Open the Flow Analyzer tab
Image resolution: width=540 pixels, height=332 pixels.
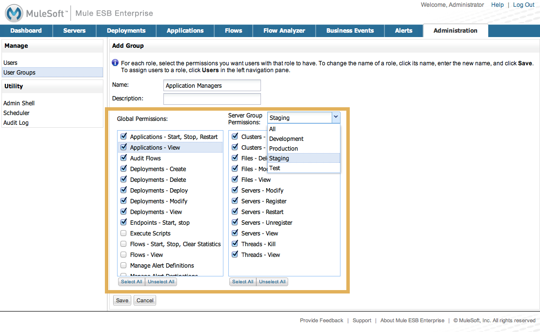pyautogui.click(x=284, y=31)
